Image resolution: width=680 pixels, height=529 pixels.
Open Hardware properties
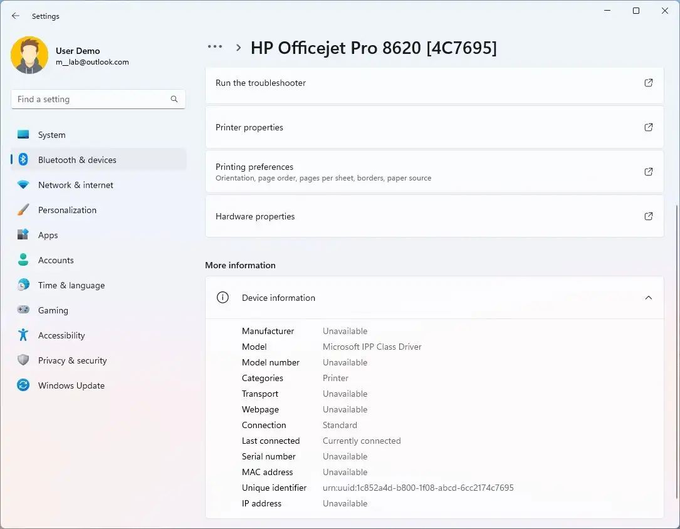coord(255,216)
